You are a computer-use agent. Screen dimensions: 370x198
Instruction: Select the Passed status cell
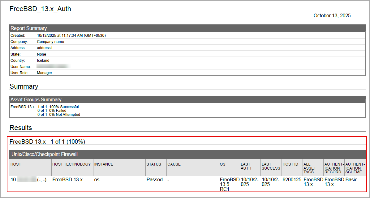(155, 180)
